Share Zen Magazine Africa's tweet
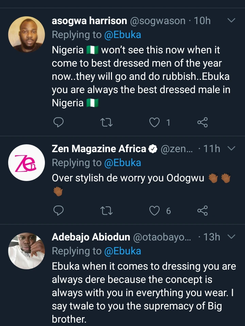The height and width of the screenshot is (326, 245). coord(202,211)
